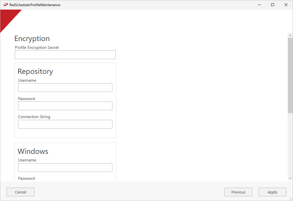
Task: Click the Repository section heading
Action: [35, 72]
